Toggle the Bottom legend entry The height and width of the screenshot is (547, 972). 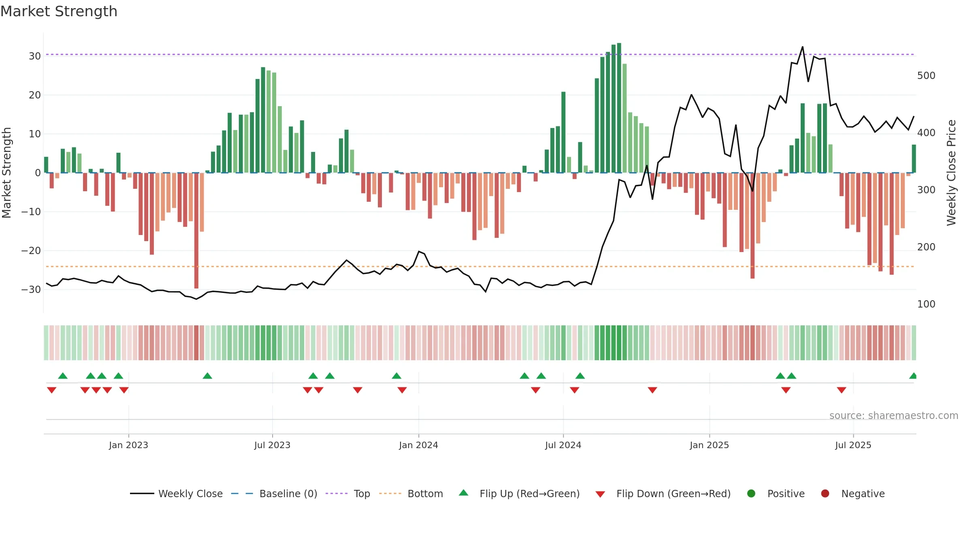pyautogui.click(x=411, y=494)
